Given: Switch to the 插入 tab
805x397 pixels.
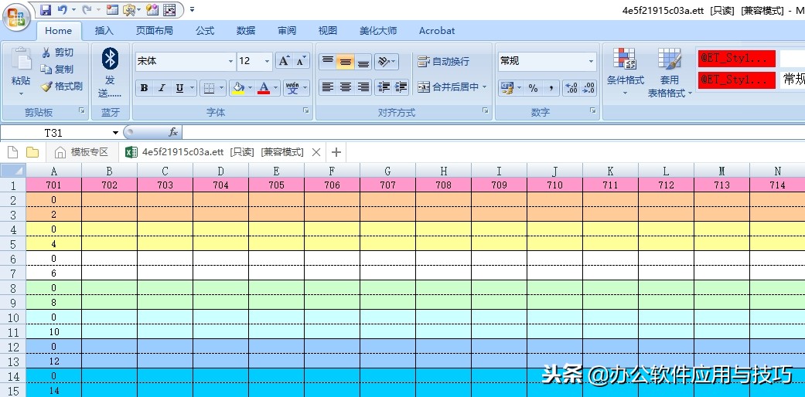Looking at the screenshot, I should [104, 31].
